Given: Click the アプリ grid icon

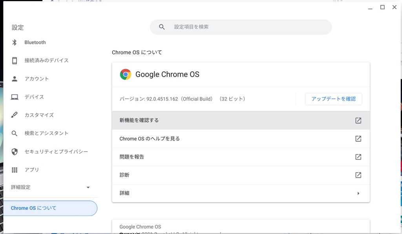Looking at the screenshot, I should pos(15,170).
